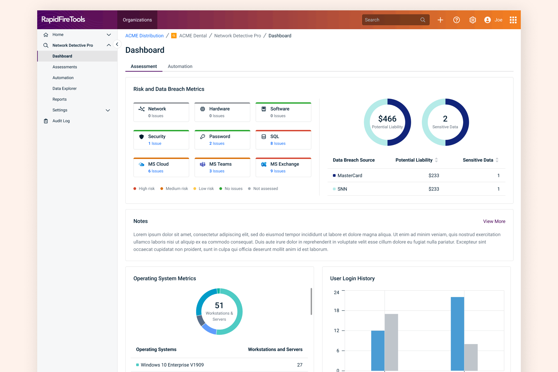Expand the Settings submenu chevron
Image resolution: width=558 pixels, height=372 pixels.
tap(108, 110)
